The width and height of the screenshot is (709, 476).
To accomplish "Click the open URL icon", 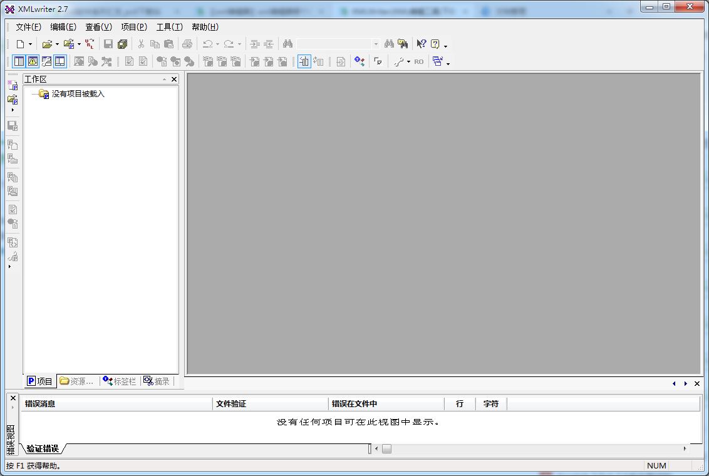I will (x=90, y=44).
